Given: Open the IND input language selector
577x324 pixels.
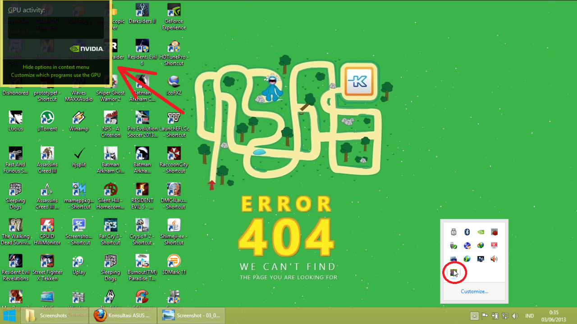Looking at the screenshot, I should (530, 316).
